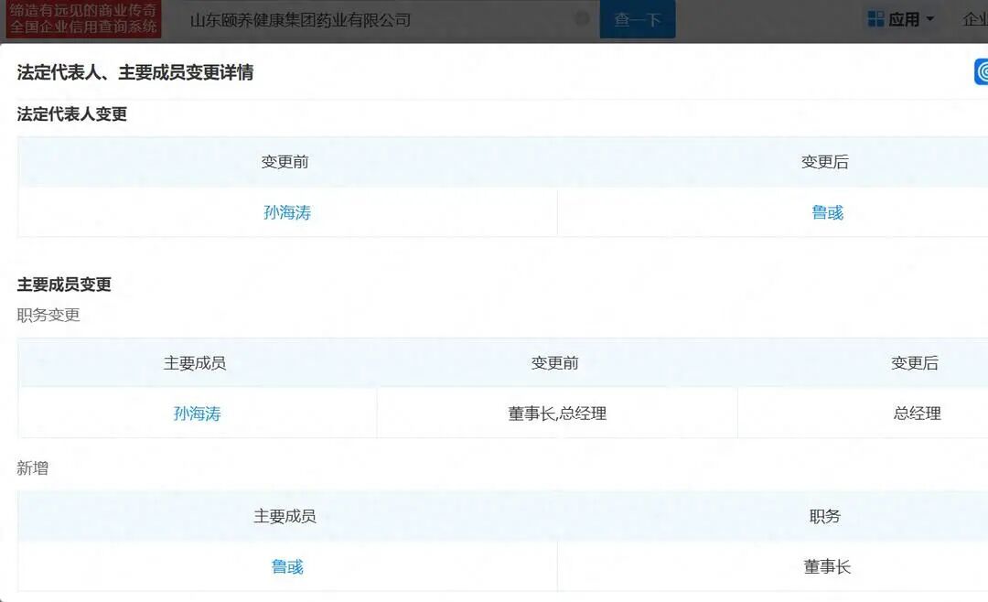Click the 孙海涛 link under 变更前
988x602 pixels.
284,211
